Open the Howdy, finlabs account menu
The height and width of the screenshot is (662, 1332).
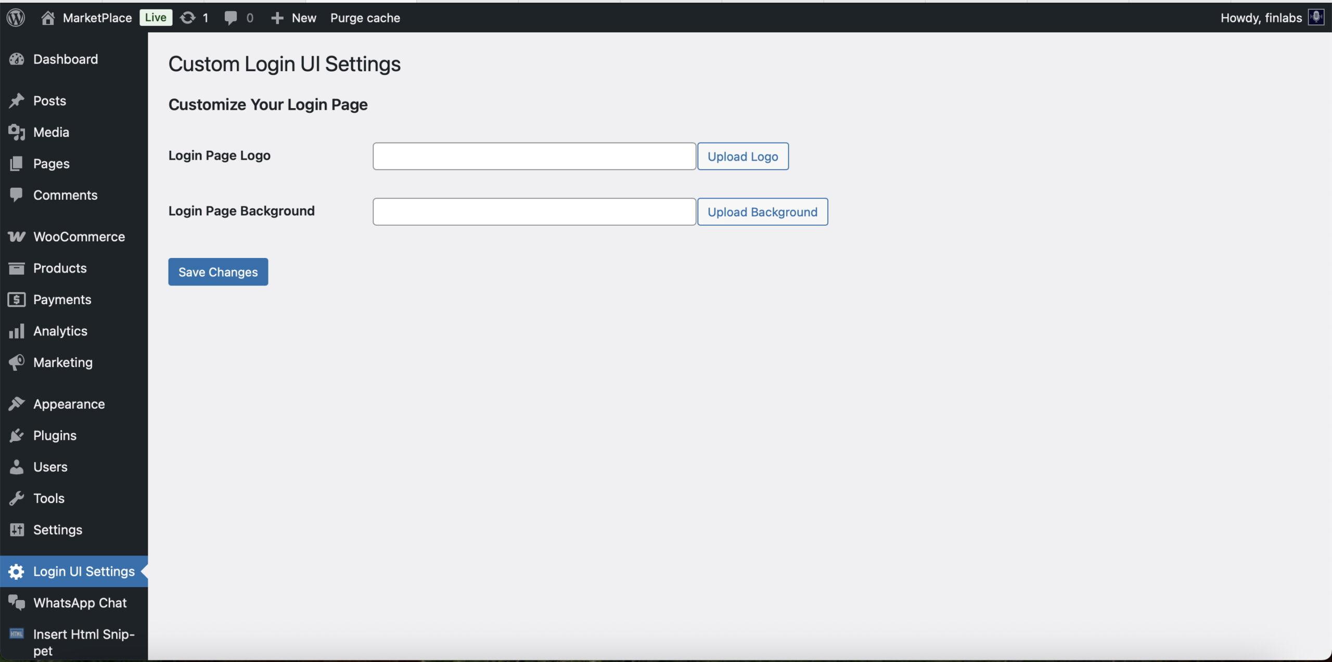point(1261,18)
